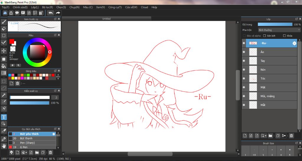Close the Màu color panel
The image size is (302, 161).
tap(59, 35)
